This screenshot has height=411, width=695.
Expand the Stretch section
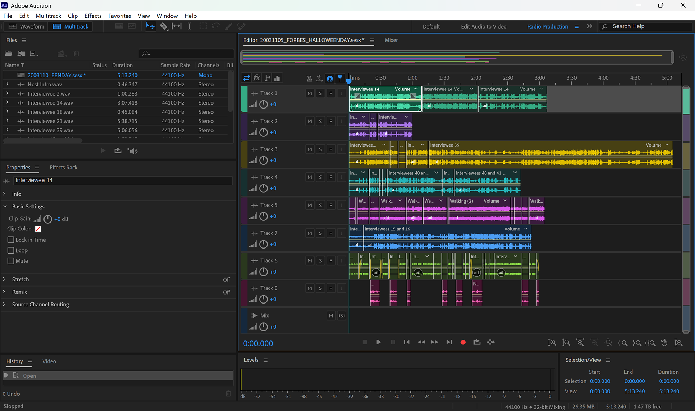coord(4,279)
